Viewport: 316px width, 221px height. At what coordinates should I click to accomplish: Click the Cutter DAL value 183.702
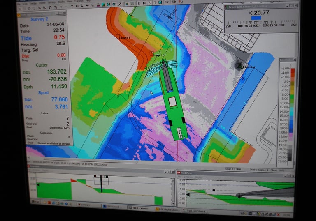tap(57, 71)
